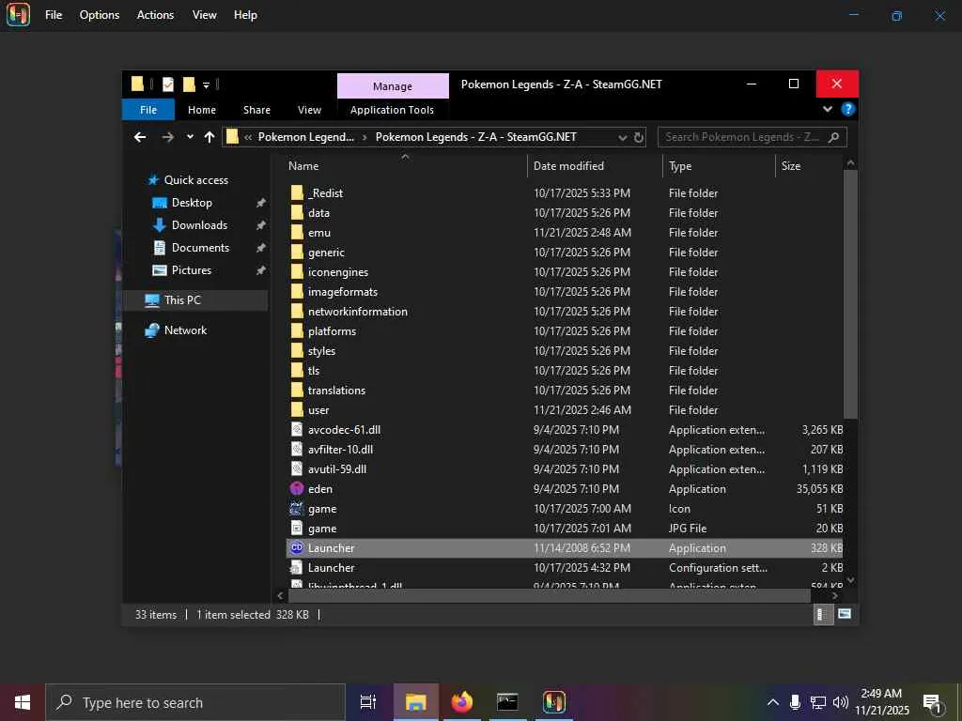This screenshot has height=721, width=962.
Task: Select the avcodec-61.dll file icon
Action: [297, 430]
